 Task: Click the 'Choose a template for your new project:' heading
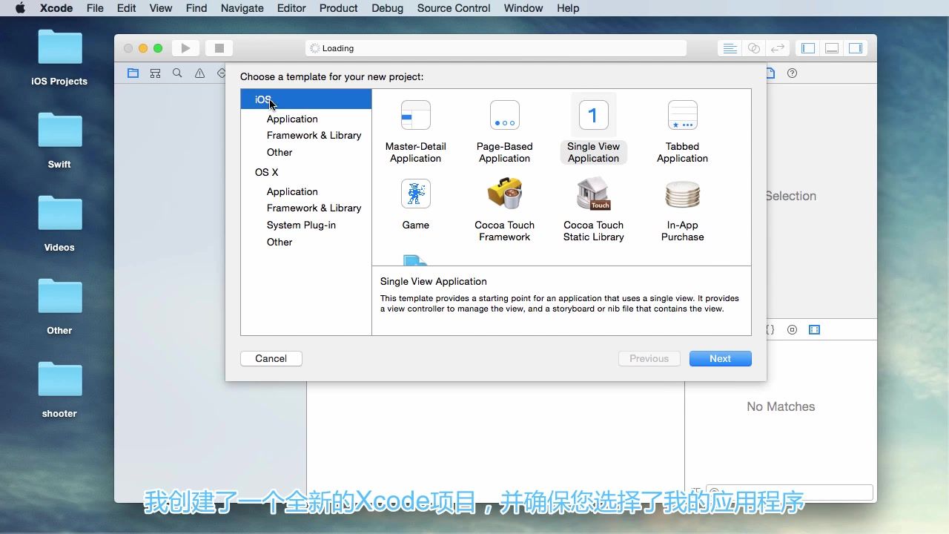coord(331,76)
